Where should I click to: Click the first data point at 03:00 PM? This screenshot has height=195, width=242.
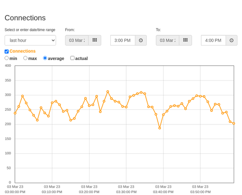[15, 113]
